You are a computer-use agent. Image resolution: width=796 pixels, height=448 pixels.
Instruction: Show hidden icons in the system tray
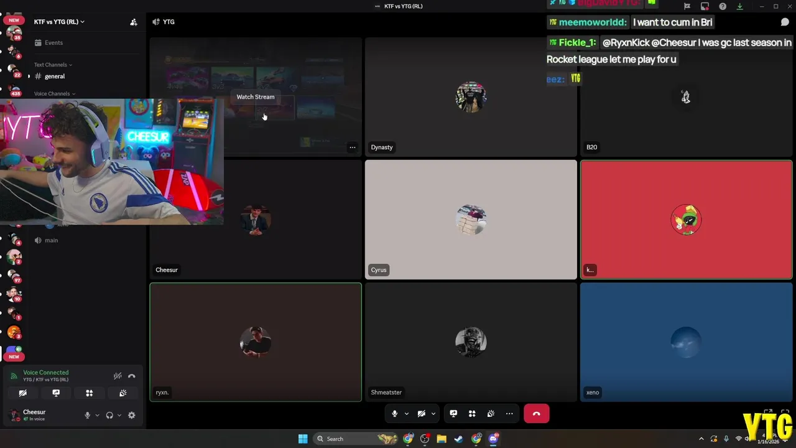coord(701,439)
